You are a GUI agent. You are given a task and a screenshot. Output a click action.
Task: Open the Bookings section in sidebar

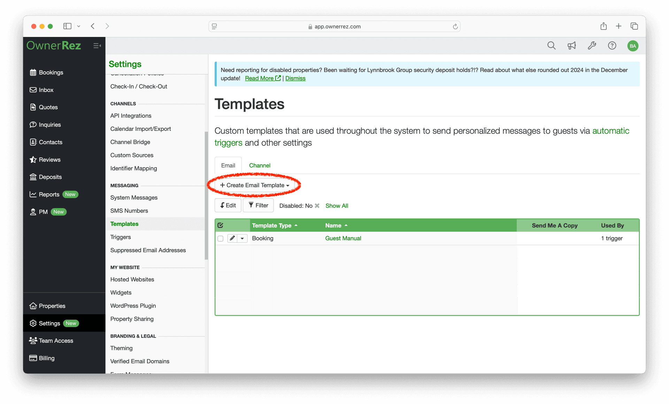point(46,72)
